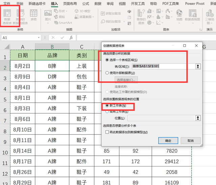The height and width of the screenshot is (185, 216).
Task: Open the 地图 map chart
Action: [179, 17]
